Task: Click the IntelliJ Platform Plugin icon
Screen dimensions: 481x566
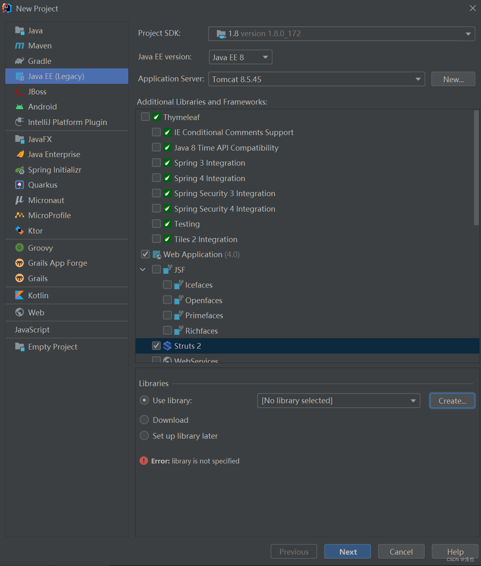Action: (20, 122)
